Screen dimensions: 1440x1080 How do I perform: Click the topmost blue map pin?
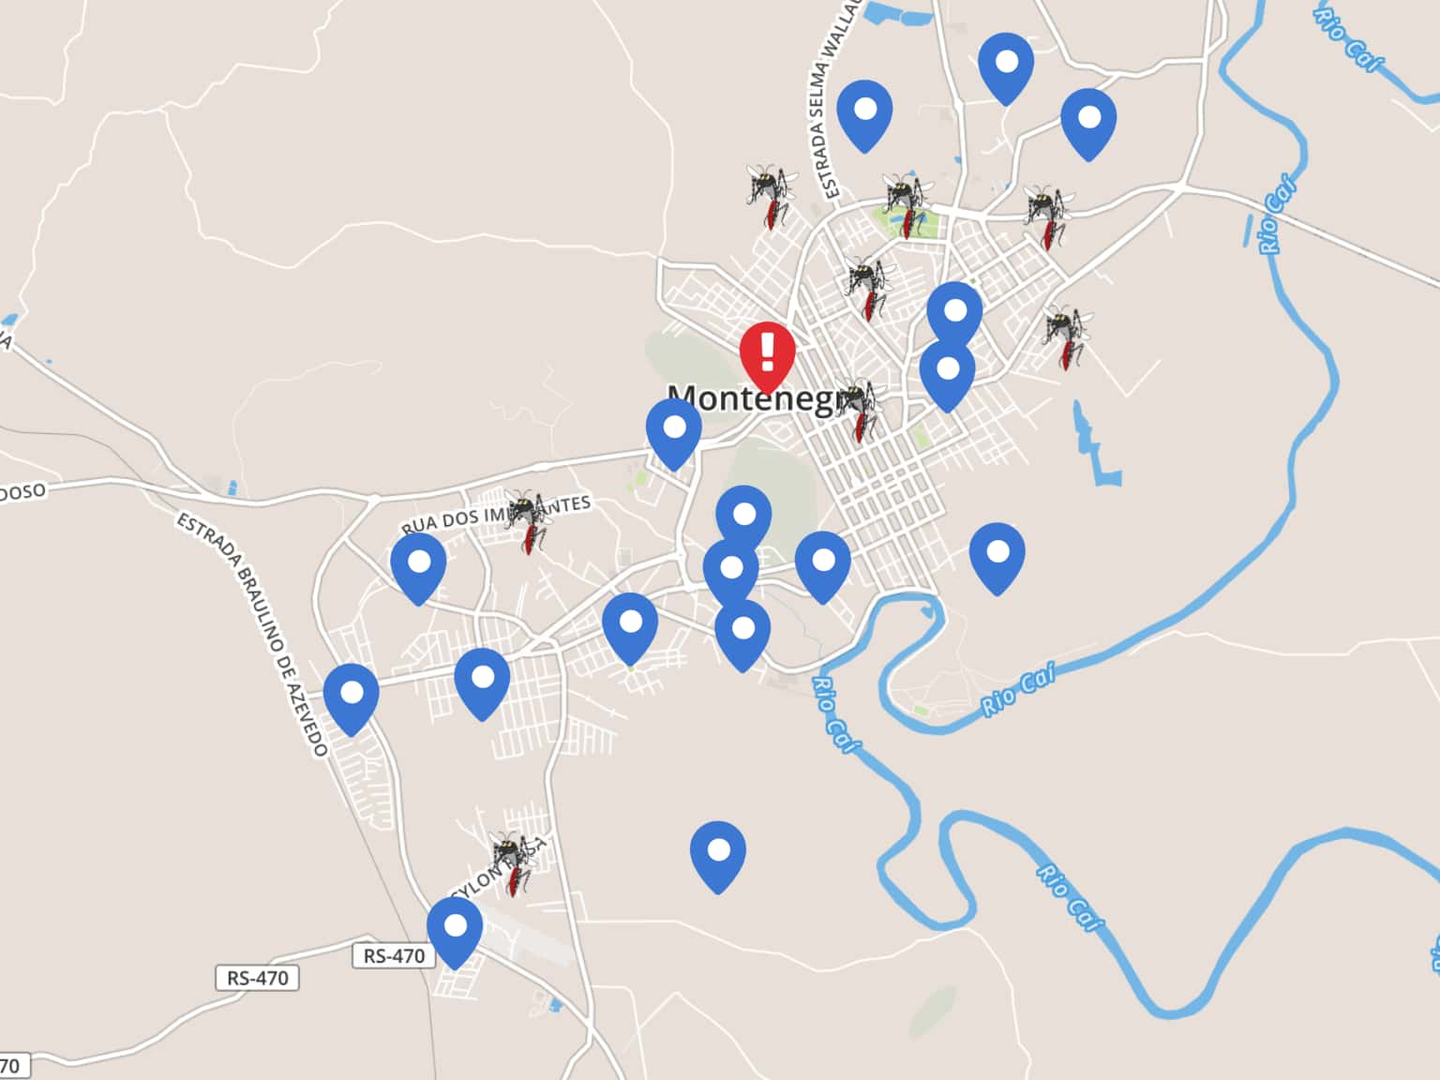[x=1006, y=69]
